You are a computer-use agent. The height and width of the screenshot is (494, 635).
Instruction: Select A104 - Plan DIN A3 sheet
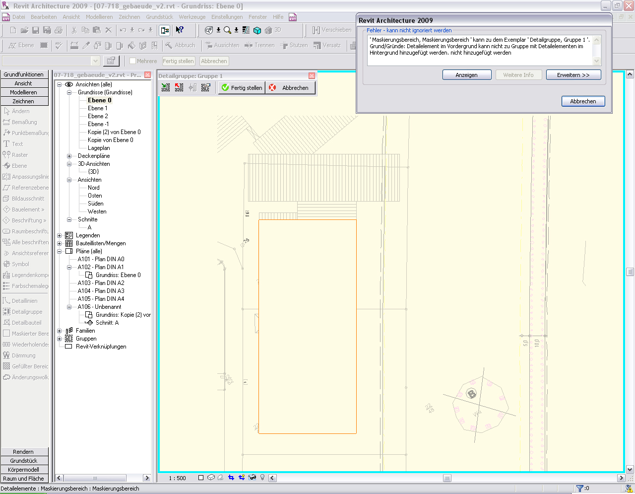point(101,291)
